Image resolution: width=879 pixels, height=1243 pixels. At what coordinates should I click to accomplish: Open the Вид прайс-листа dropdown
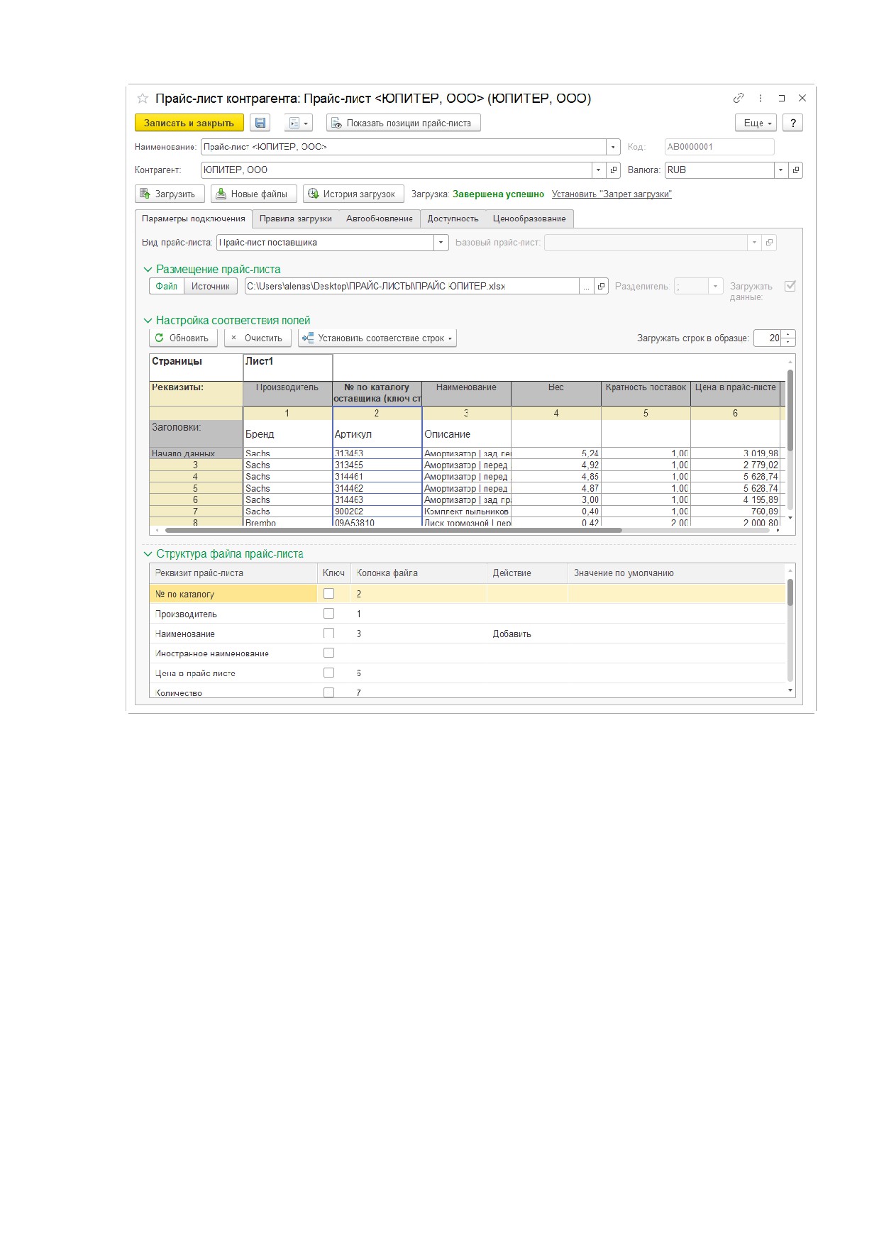click(441, 243)
